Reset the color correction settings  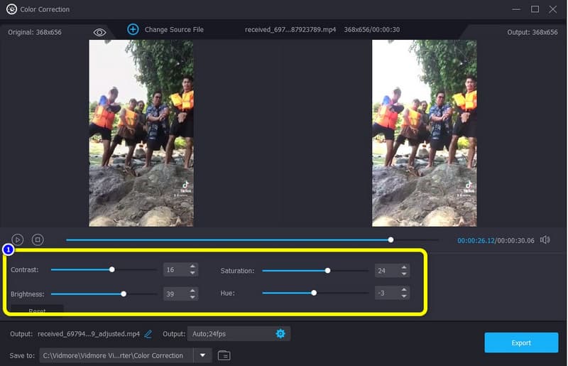click(x=37, y=311)
